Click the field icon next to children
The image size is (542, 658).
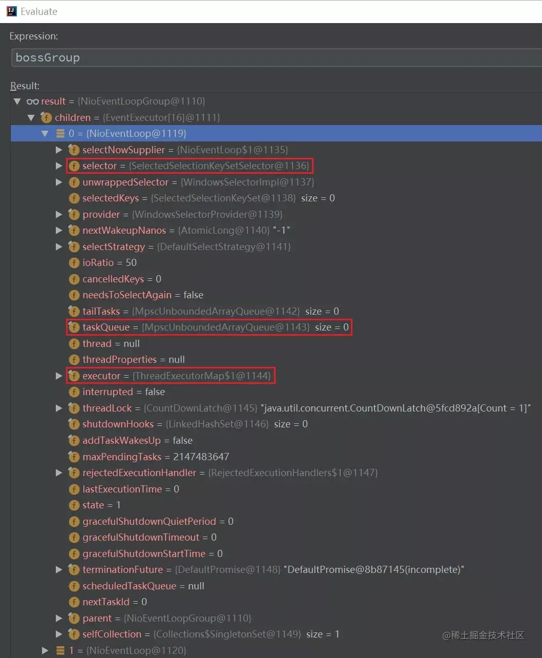[46, 118]
